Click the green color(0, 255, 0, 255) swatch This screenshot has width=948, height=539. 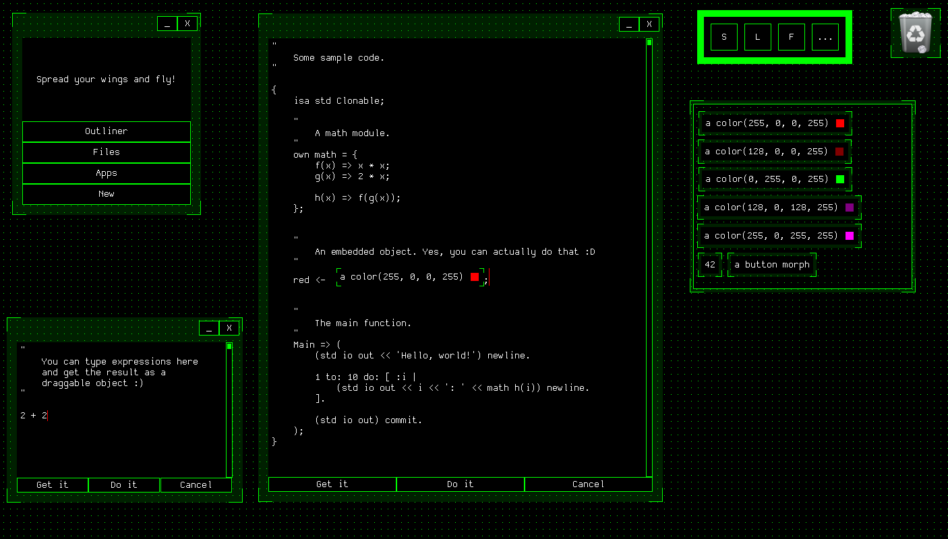(840, 179)
